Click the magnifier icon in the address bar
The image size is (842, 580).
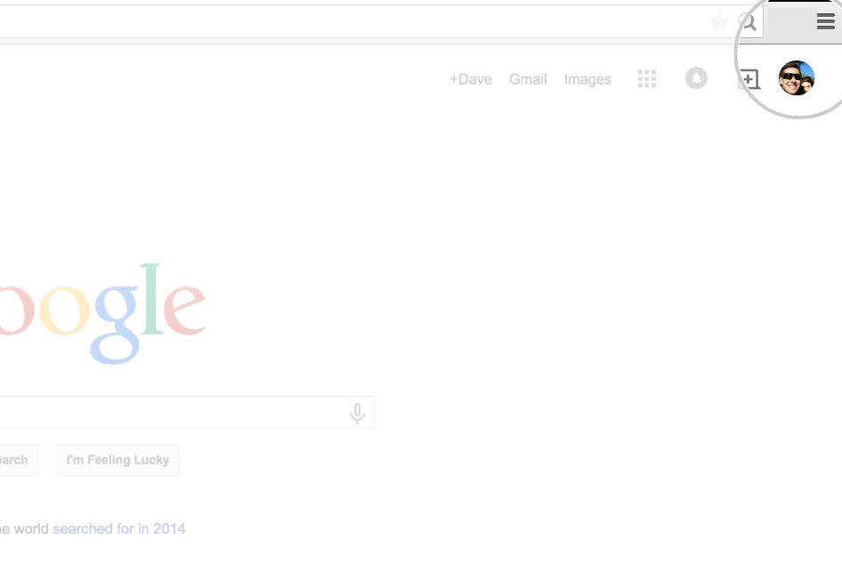coord(747,22)
